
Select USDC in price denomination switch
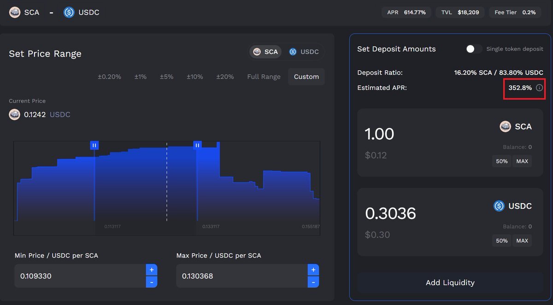304,52
